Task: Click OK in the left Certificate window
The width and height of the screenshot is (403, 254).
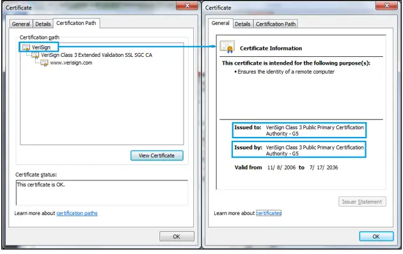Action: (177, 236)
